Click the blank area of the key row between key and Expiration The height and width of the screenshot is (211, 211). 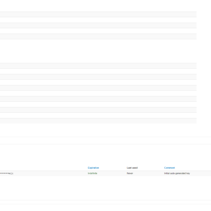pos(50,173)
